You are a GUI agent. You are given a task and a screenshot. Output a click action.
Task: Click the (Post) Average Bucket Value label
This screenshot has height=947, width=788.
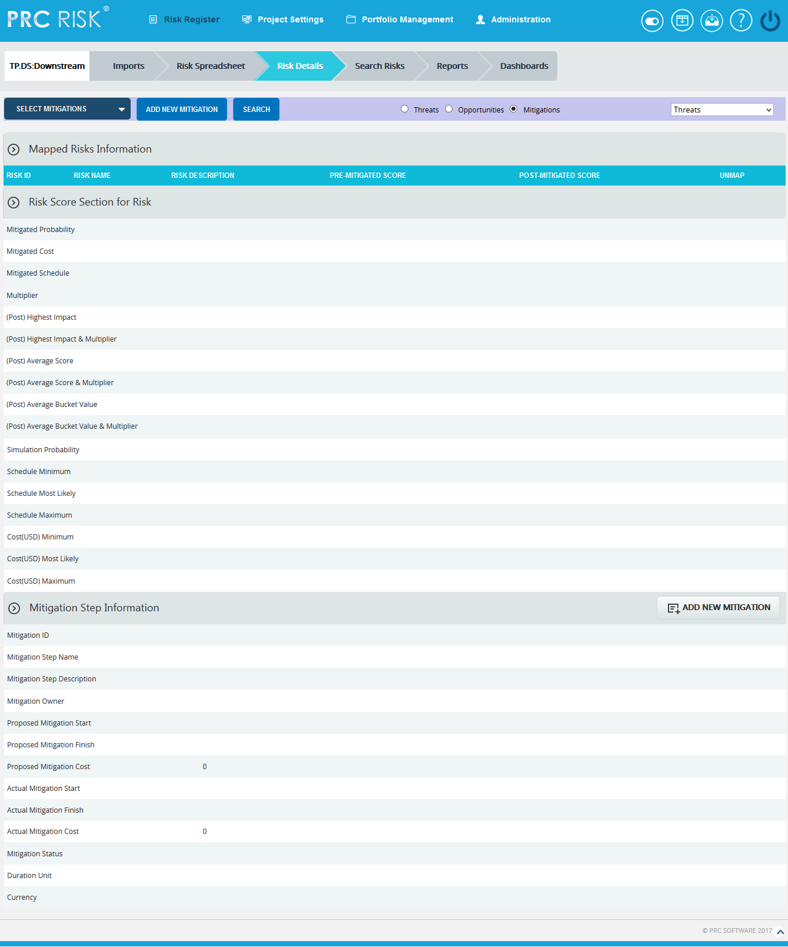(52, 405)
